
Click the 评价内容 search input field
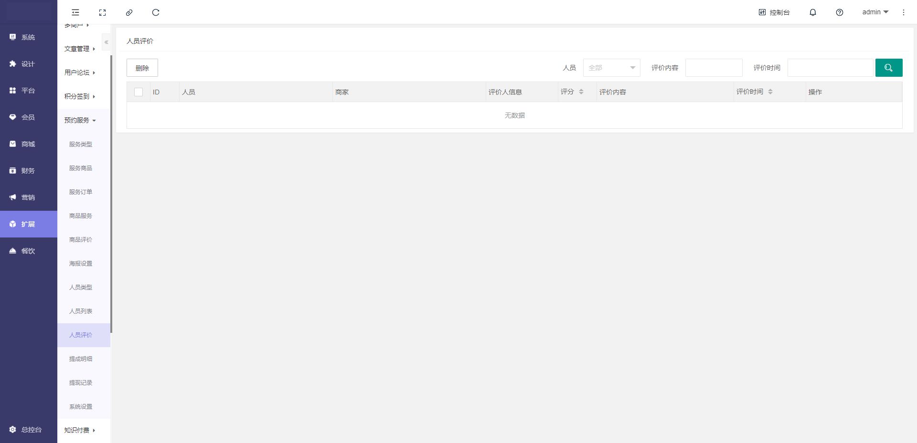point(714,68)
